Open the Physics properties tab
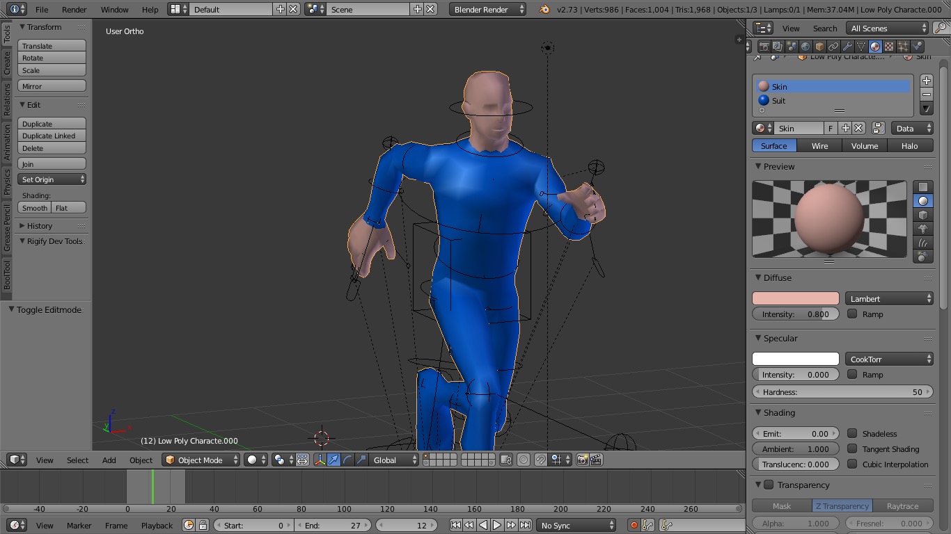This screenshot has height=534, width=951. click(x=917, y=47)
